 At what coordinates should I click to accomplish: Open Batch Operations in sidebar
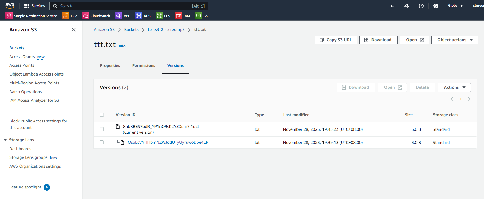26,92
